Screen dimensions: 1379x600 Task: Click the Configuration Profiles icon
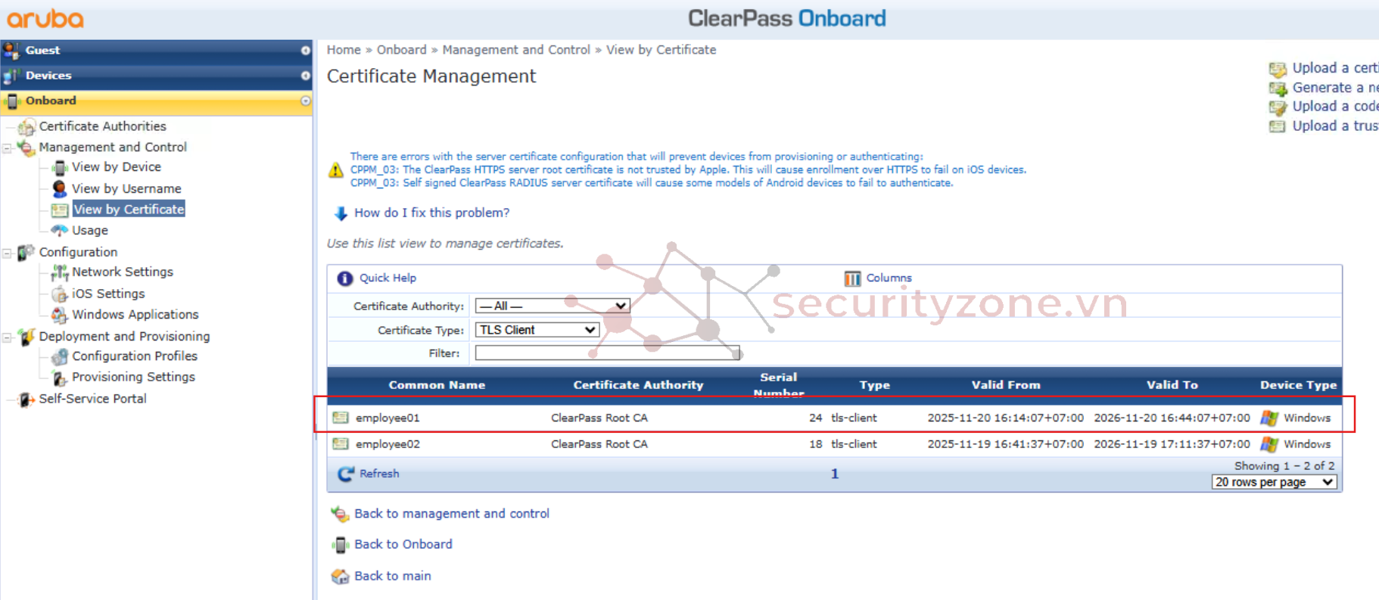(x=60, y=356)
